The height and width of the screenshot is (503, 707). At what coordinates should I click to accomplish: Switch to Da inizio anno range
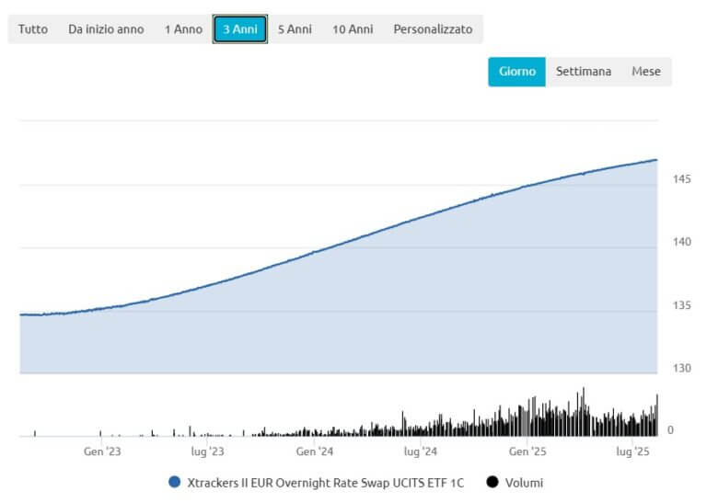click(x=106, y=29)
